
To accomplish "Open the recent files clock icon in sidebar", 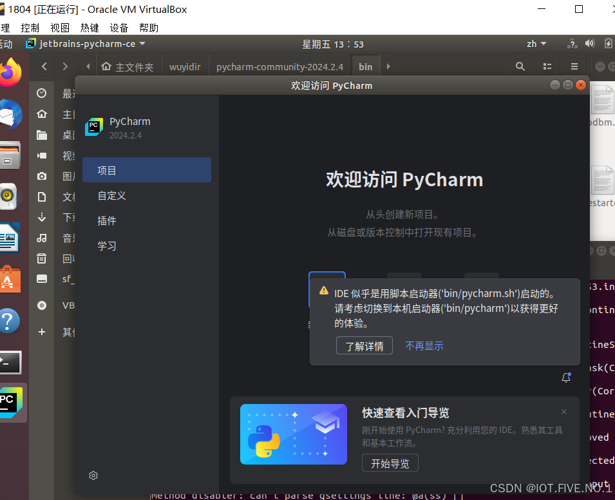I will click(42, 93).
